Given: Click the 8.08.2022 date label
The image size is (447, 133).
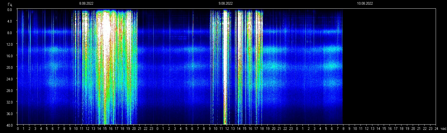Looking at the screenshot, I should [x=86, y=3].
